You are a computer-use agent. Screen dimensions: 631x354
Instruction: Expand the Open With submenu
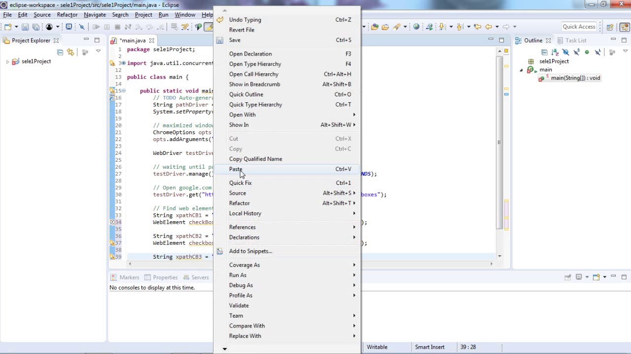(287, 115)
